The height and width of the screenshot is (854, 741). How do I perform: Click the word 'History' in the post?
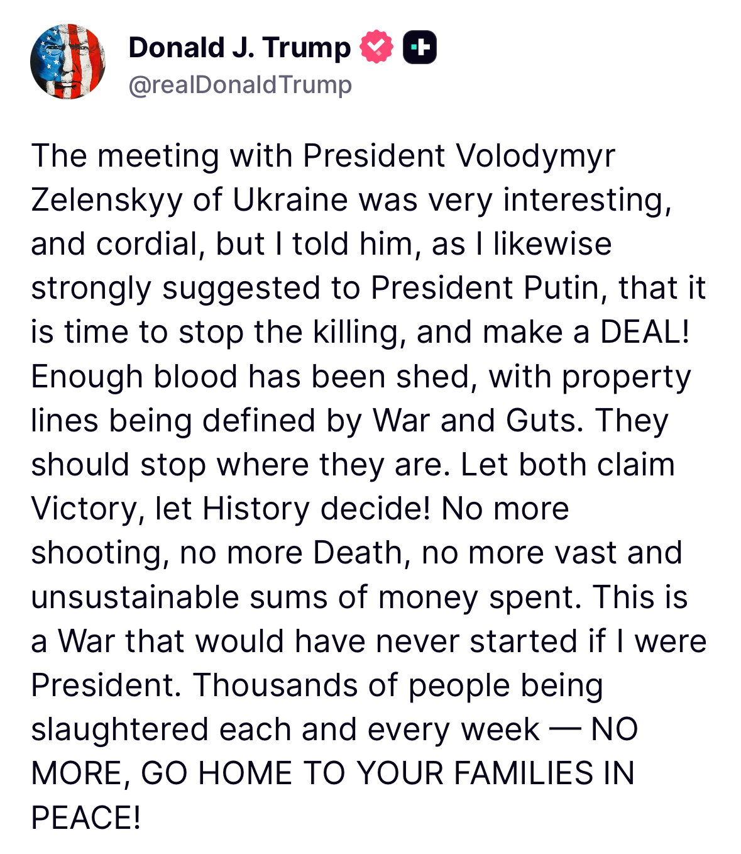tap(256, 508)
